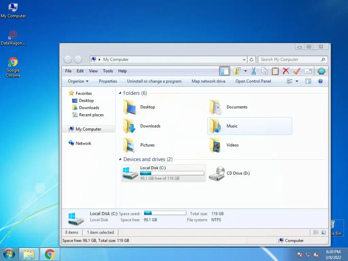348x261 pixels.
Task: Click the blue Help question mark icon
Action: (320, 81)
